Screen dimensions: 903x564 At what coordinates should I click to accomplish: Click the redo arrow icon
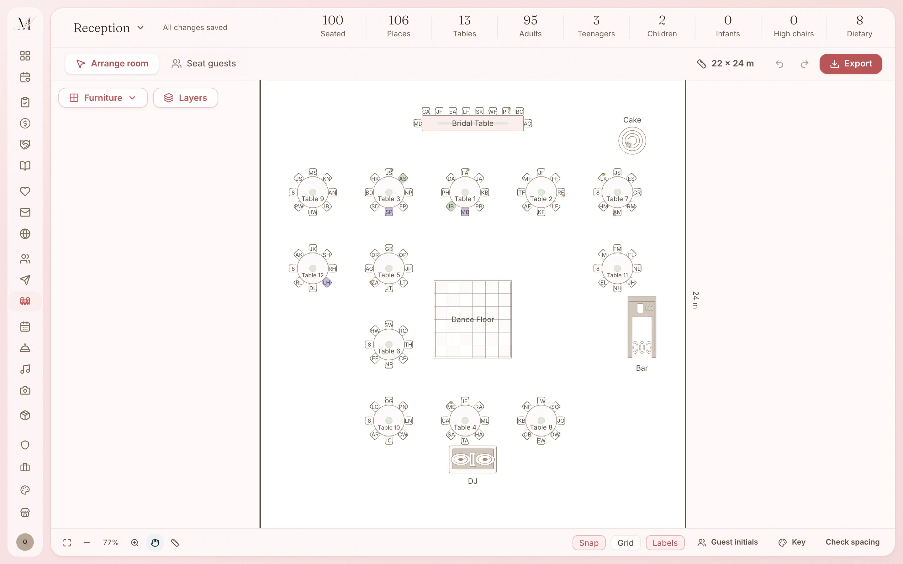tap(804, 64)
